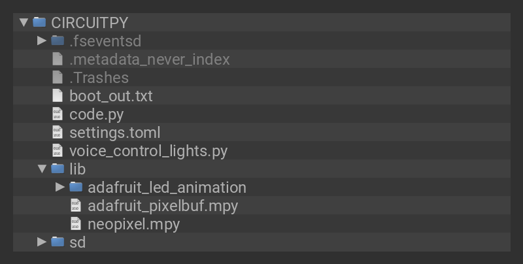Screen dimensions: 523x264
Task: Select voice_control_lights.py file name
Action: (x=148, y=151)
